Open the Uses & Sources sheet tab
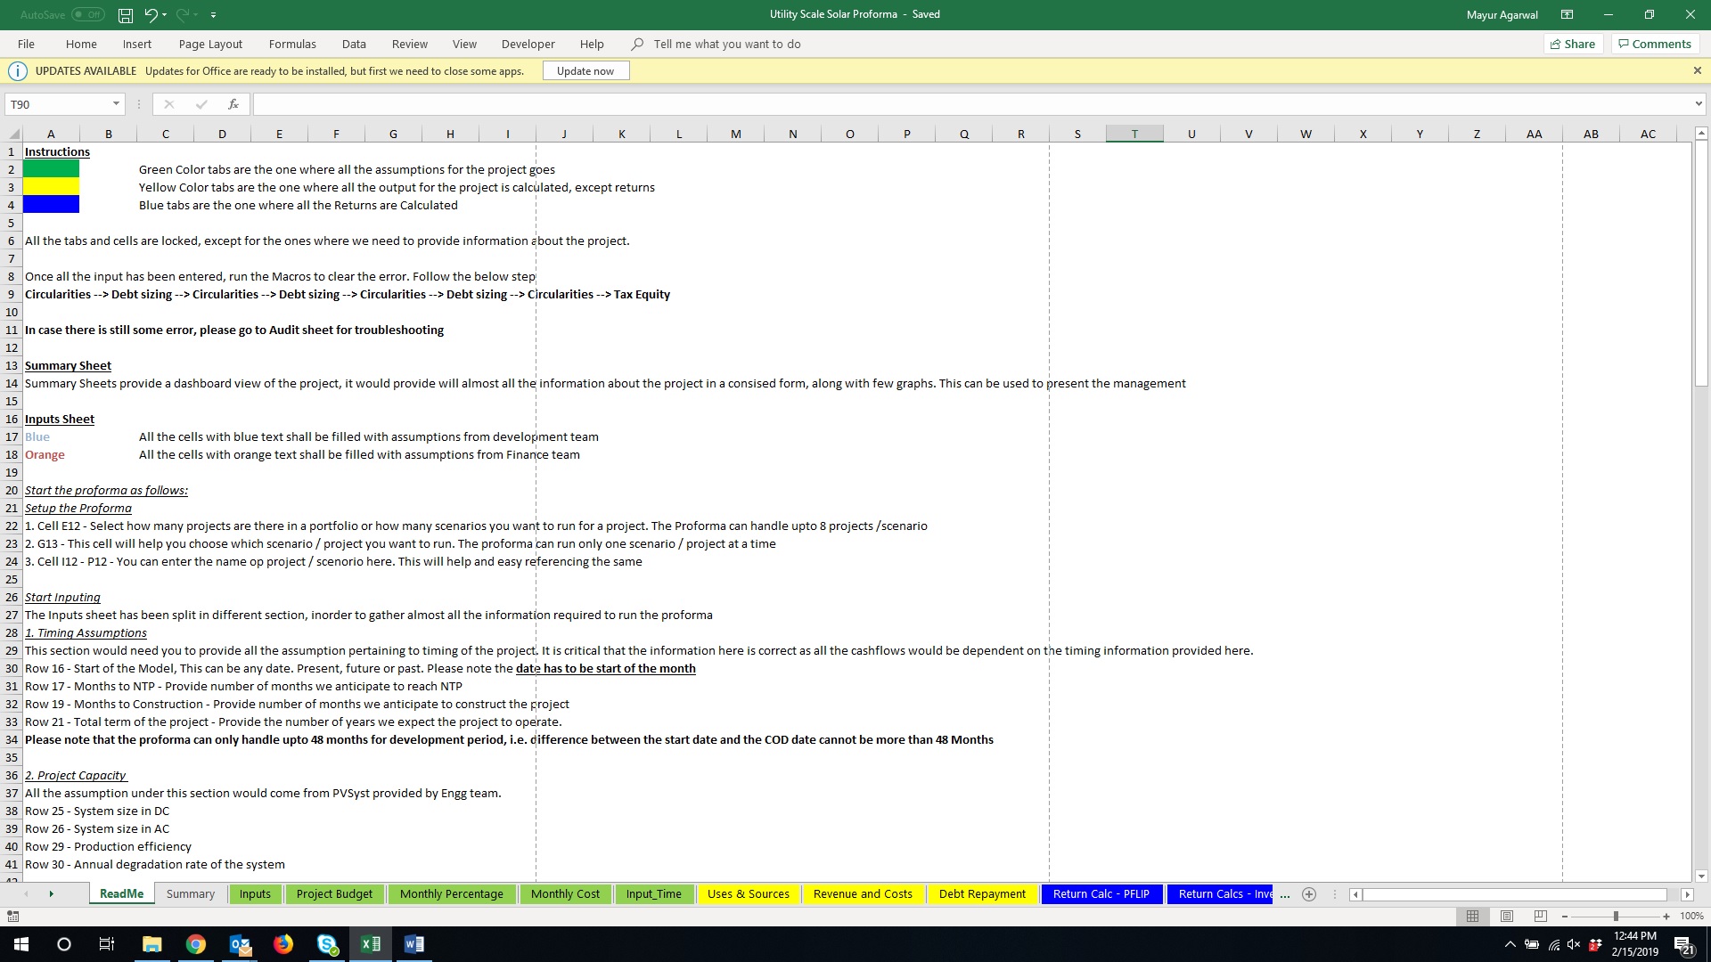This screenshot has width=1711, height=962. (749, 893)
